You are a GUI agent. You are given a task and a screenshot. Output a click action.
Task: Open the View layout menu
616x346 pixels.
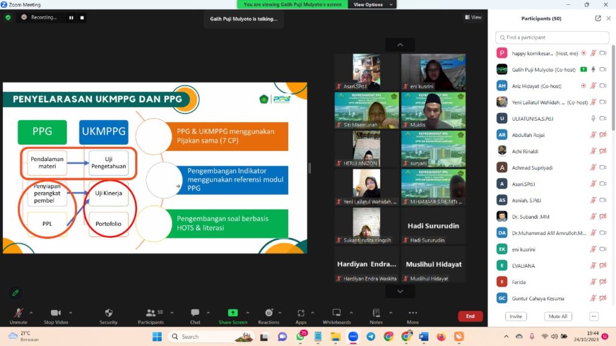click(x=473, y=17)
